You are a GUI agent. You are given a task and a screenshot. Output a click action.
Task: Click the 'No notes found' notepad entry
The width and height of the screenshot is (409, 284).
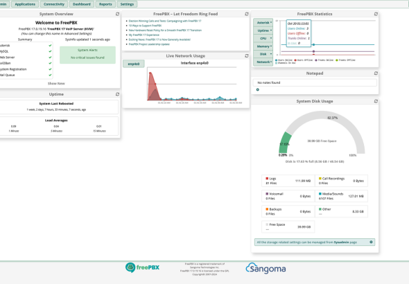point(315,82)
